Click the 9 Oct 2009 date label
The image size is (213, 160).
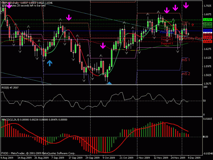(x=108, y=158)
